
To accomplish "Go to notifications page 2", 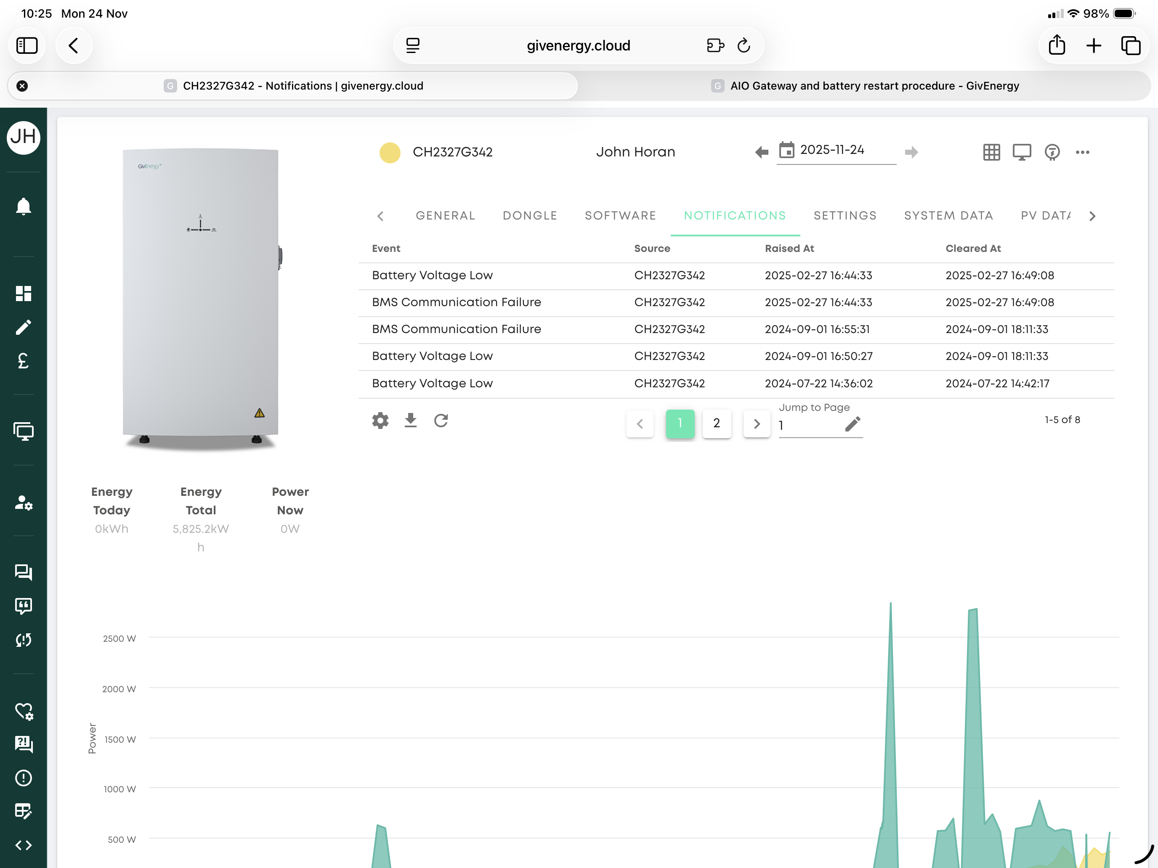I will pos(717,423).
